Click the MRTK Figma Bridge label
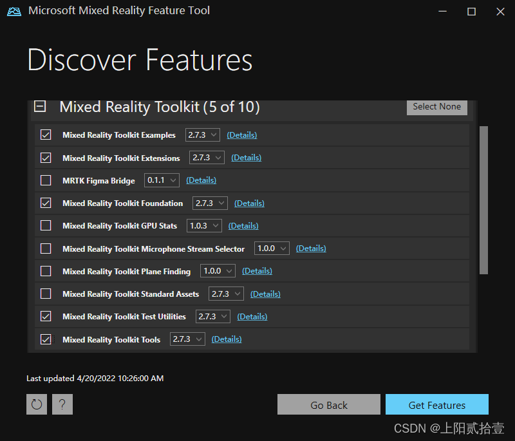 (98, 181)
